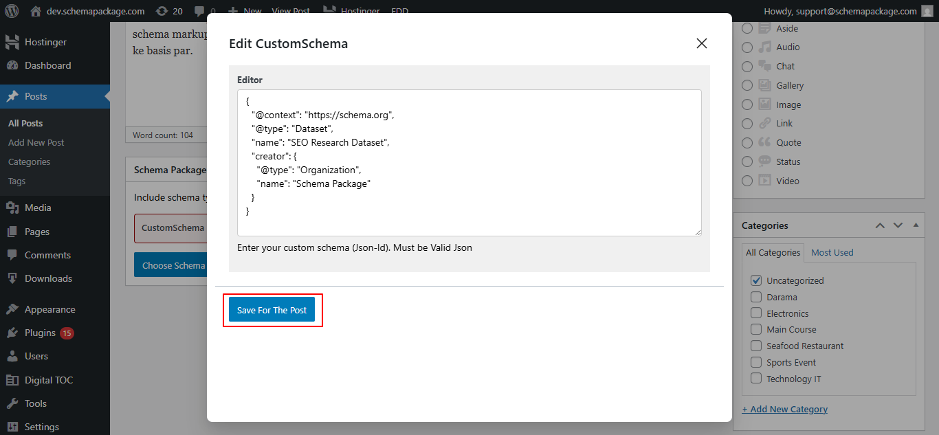Move Categories panel down with arrow

(898, 225)
